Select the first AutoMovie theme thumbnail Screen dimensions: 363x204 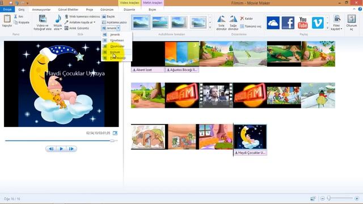(141, 22)
